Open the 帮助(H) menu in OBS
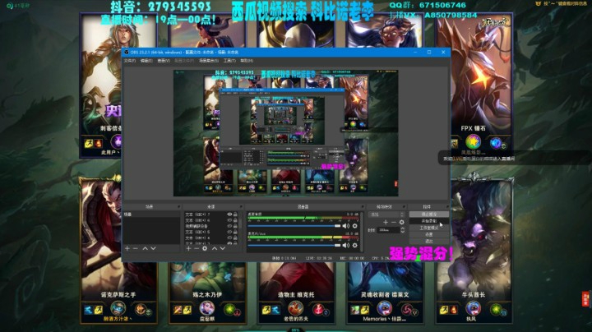This screenshot has width=592, height=332. pos(247,61)
